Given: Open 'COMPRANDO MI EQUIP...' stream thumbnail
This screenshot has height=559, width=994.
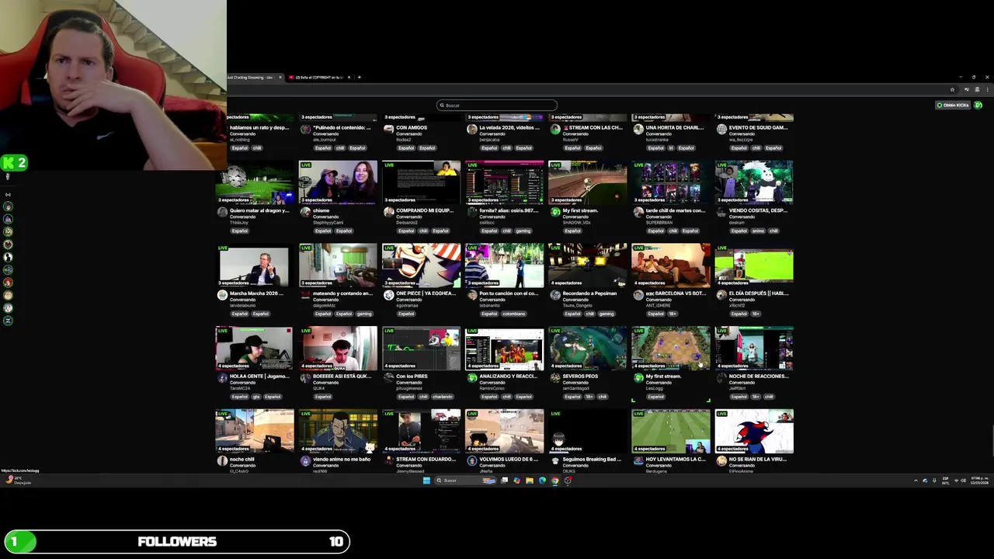Looking at the screenshot, I should 421,182.
